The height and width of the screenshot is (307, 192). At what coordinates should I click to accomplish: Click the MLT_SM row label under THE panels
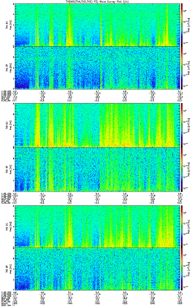click(5, 300)
